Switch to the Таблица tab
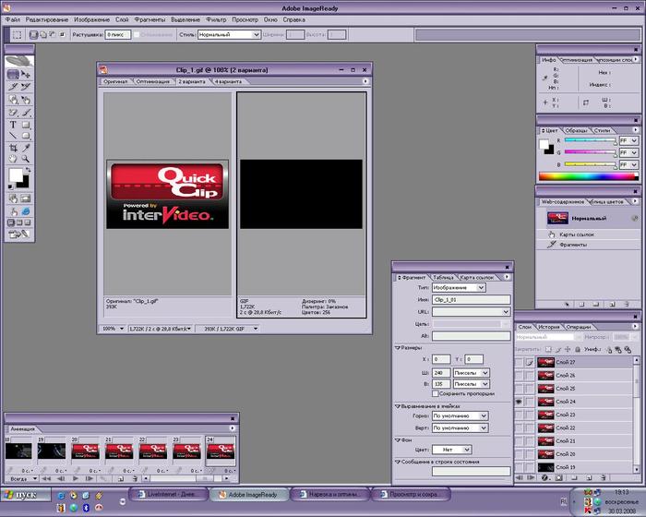 click(443, 278)
